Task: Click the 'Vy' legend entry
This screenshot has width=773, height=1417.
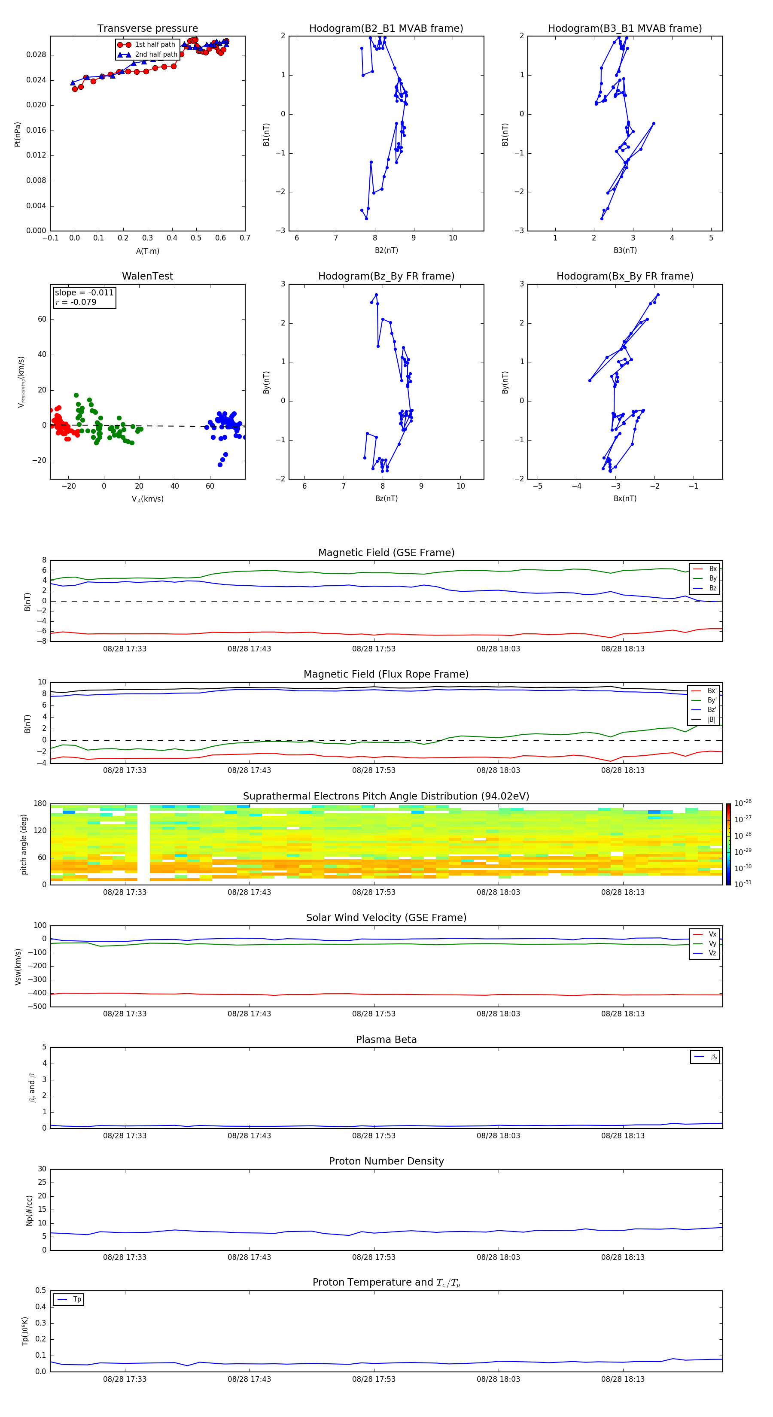Action: coord(705,944)
